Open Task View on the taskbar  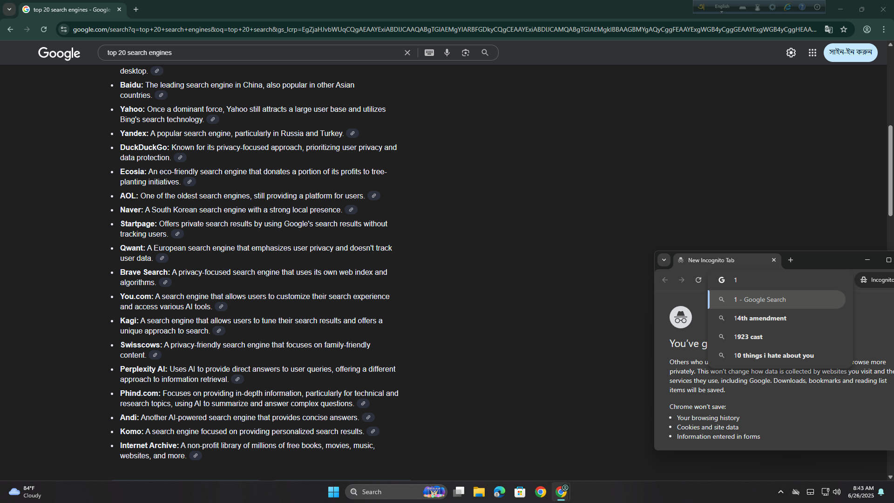coord(459,492)
